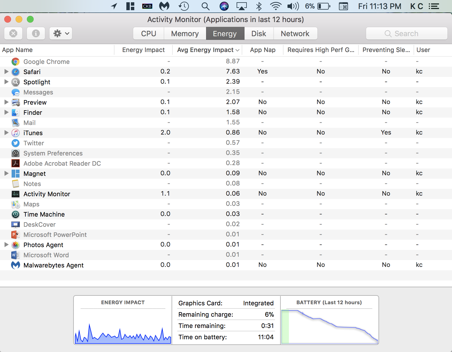Click the DeskCover app icon

click(x=16, y=224)
